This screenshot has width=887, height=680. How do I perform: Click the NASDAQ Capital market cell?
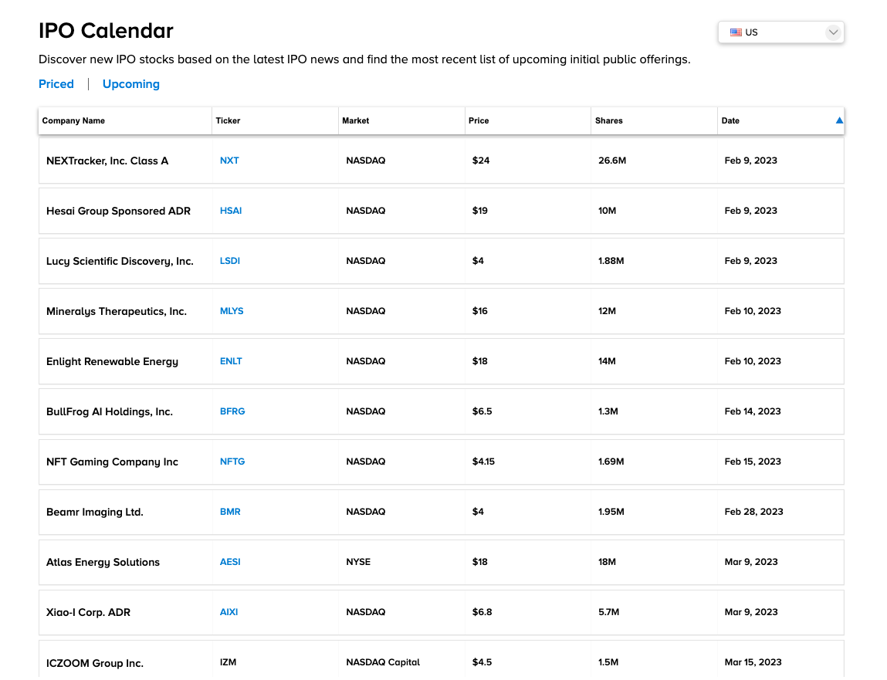383,662
